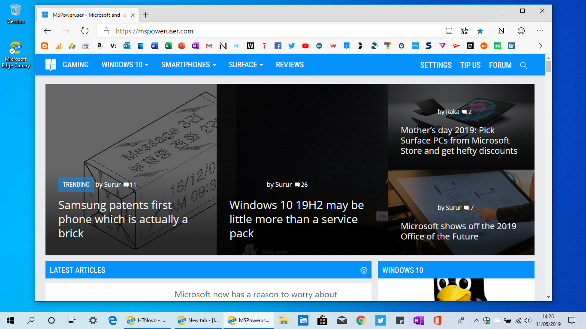The height and width of the screenshot is (329, 586).
Task: Open the Facebook bookmark icon
Action: (x=278, y=46)
